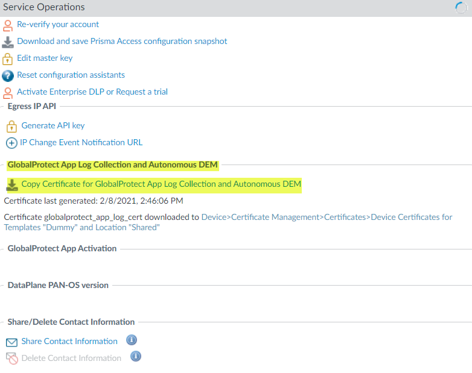Click the person icon beside Re-verify your account

(8, 25)
